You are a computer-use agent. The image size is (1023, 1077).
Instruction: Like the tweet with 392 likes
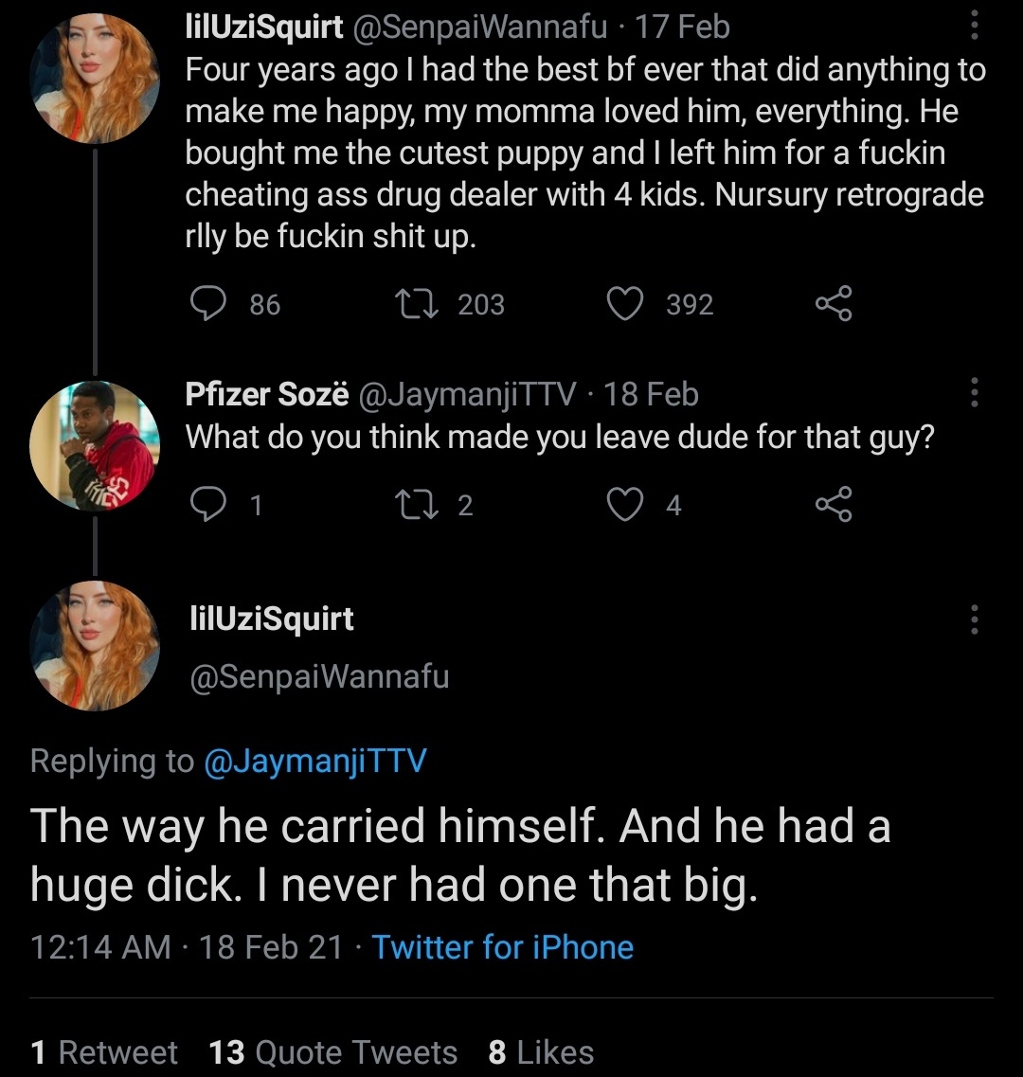(625, 304)
